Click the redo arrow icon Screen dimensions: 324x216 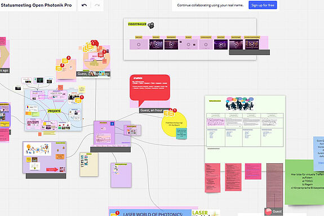pos(97,5)
